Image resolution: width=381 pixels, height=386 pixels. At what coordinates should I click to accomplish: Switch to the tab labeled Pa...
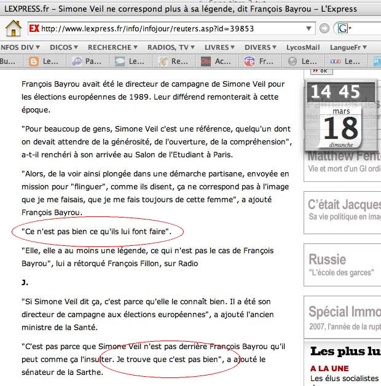(x=87, y=61)
